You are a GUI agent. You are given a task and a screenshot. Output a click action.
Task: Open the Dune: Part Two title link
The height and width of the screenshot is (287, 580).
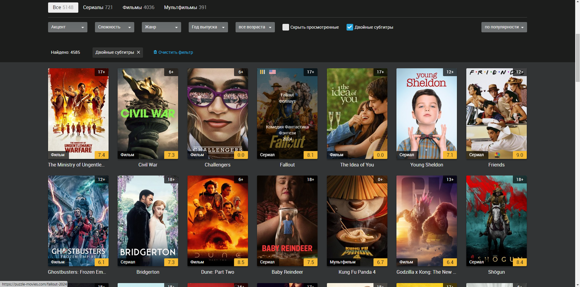[217, 272]
